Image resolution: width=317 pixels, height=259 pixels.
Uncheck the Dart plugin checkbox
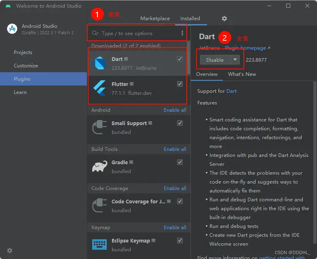(180, 59)
